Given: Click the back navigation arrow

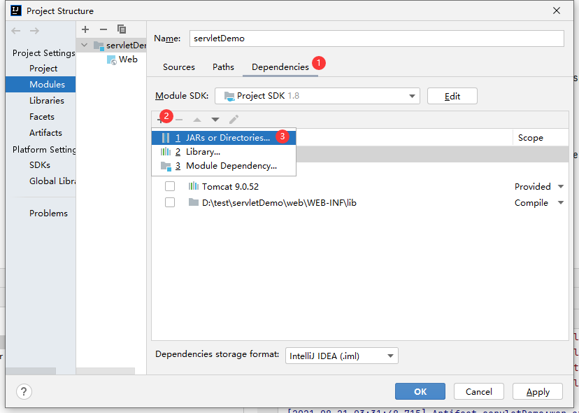Looking at the screenshot, I should pyautogui.click(x=16, y=31).
